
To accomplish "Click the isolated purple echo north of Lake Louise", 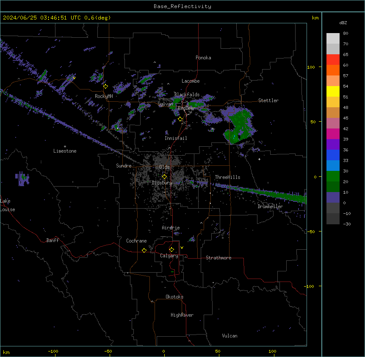I will [22, 179].
